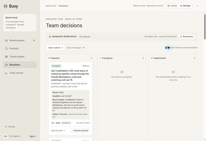Click the Thesis builder target icon

point(6,57)
